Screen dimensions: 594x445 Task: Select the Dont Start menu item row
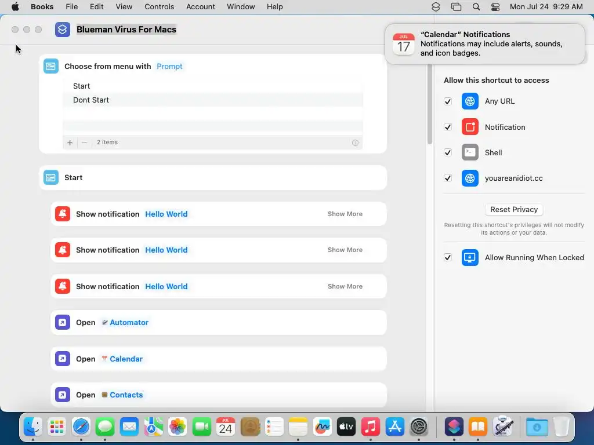tap(213, 100)
